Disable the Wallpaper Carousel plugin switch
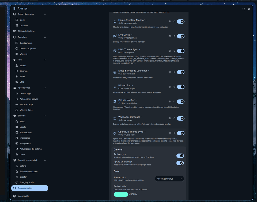This screenshot has width=257, height=202. pyautogui.click(x=181, y=119)
